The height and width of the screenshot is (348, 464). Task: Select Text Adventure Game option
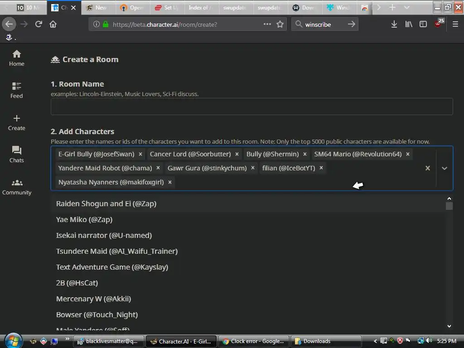248,267
